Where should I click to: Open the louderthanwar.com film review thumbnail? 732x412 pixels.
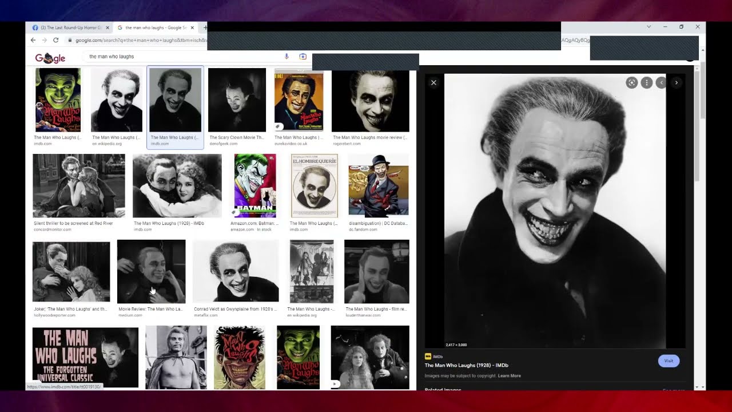tap(377, 271)
